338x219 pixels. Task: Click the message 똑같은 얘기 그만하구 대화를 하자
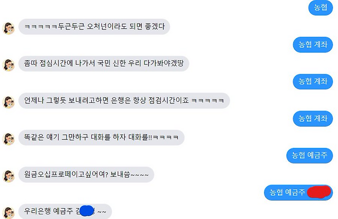(101, 137)
